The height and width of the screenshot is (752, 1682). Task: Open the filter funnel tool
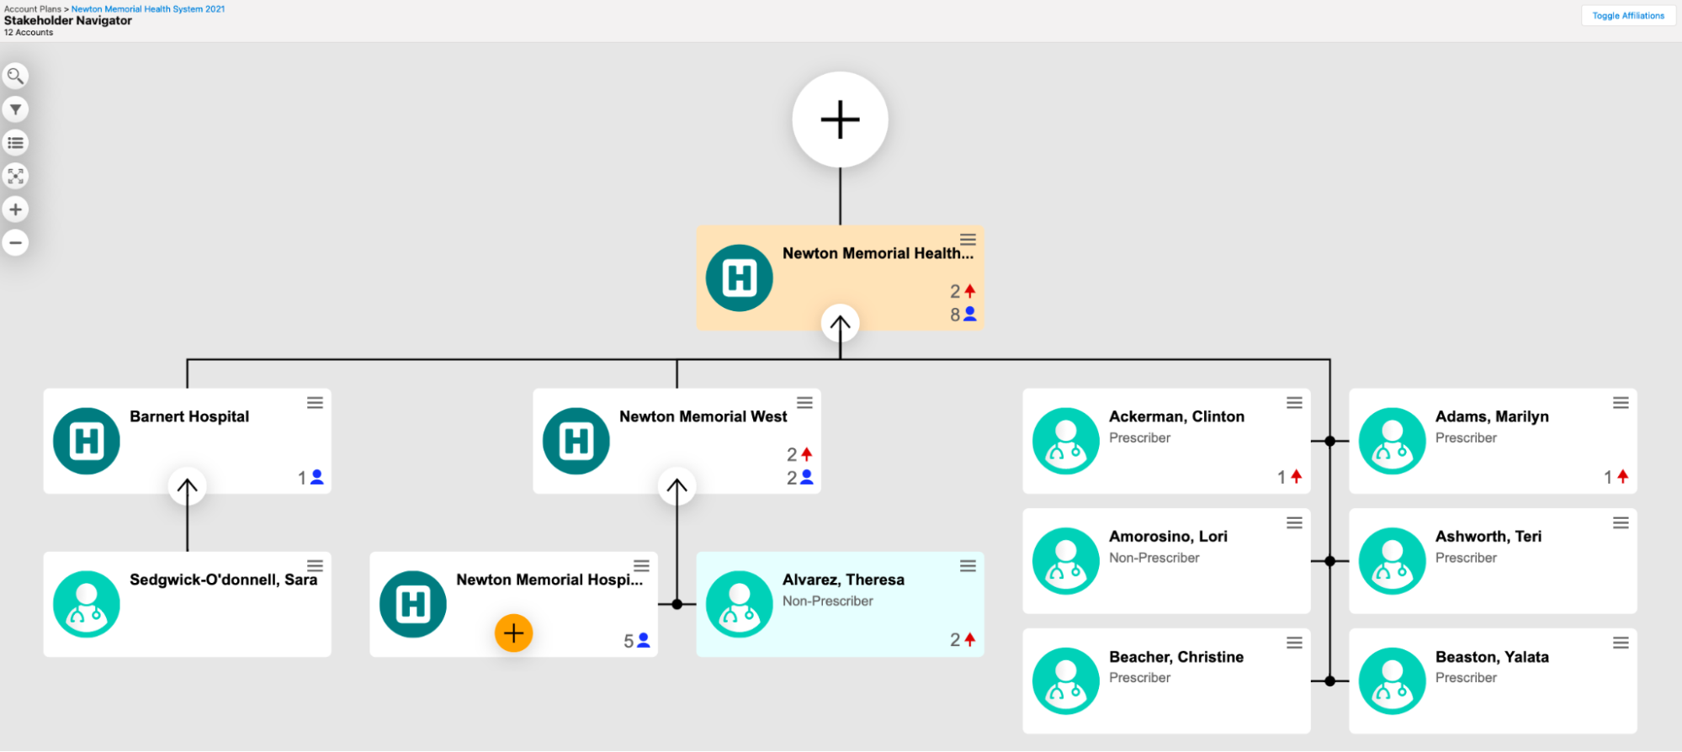(x=15, y=109)
